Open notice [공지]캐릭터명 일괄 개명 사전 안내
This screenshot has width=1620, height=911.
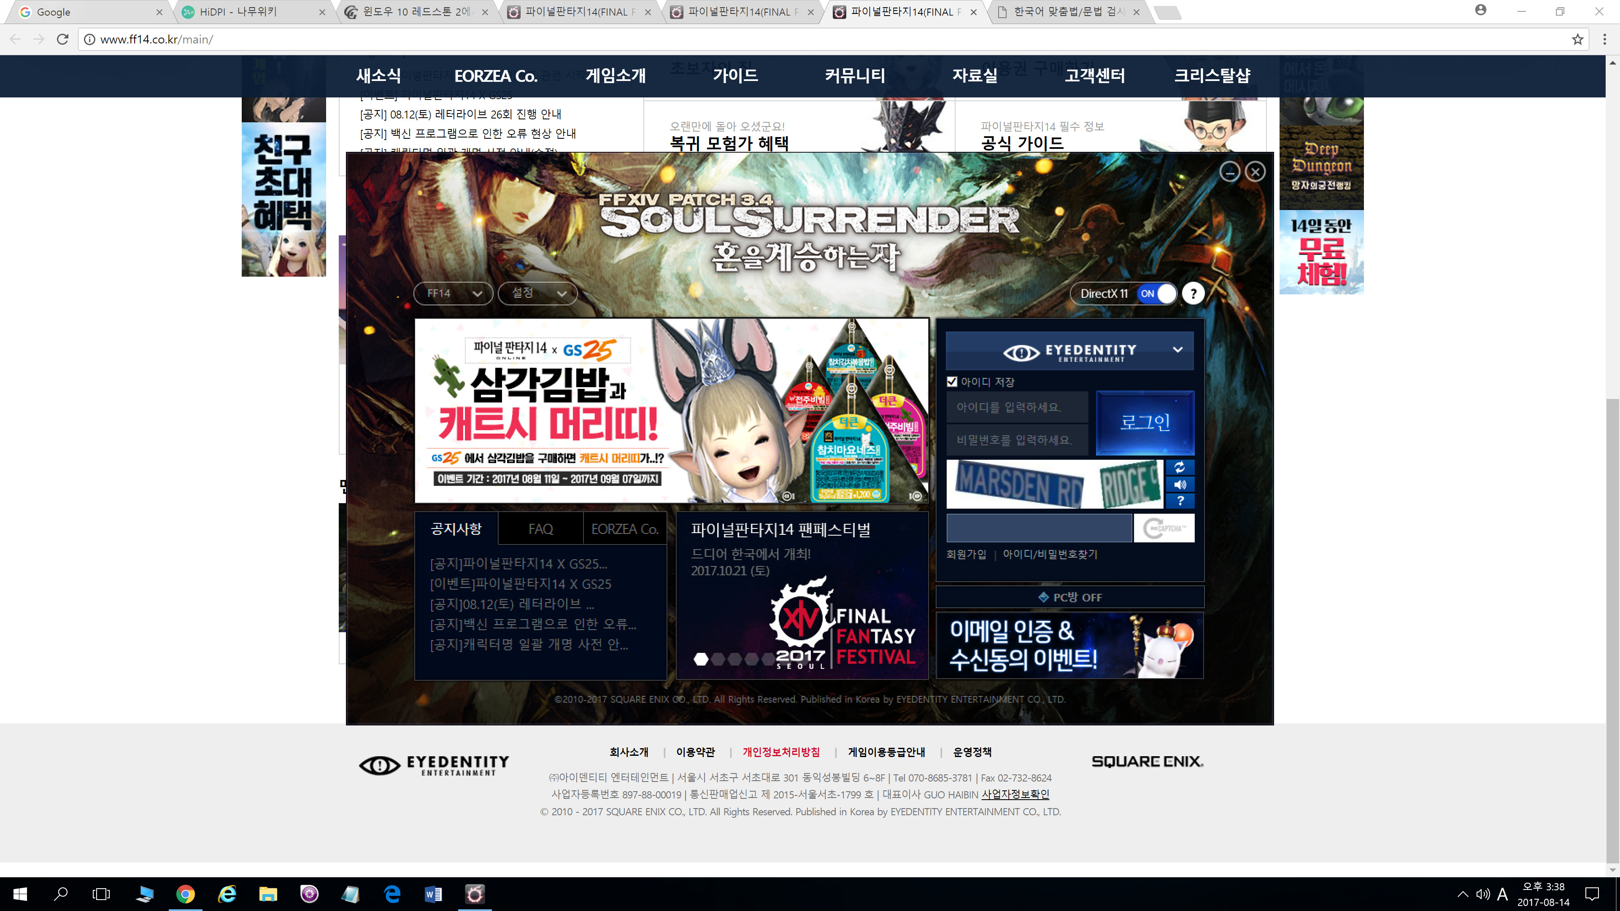529,644
